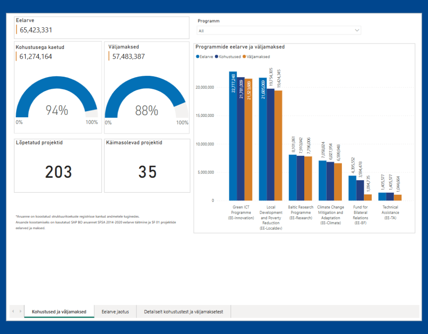Click the next page arrow icon
This screenshot has height=334, width=428.
coord(20,311)
